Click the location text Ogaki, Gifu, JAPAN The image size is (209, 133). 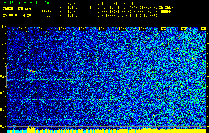(x=121, y=8)
